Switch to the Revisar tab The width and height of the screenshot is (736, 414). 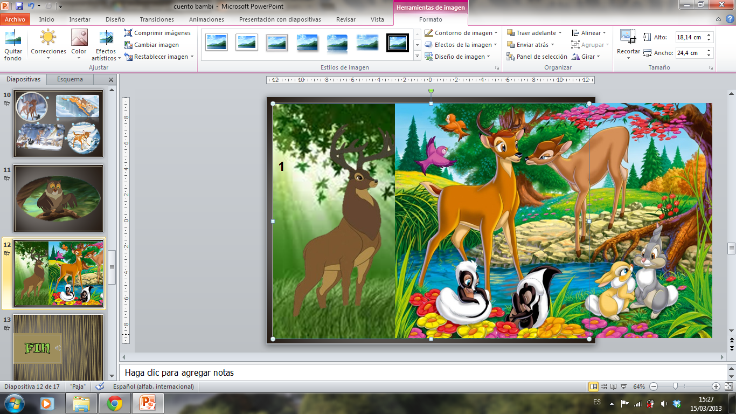[346, 19]
